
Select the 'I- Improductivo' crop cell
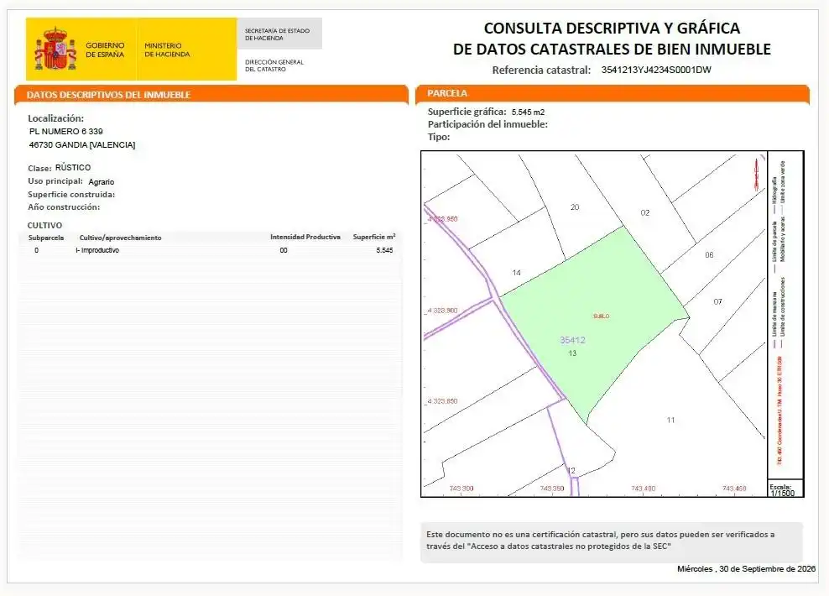tap(97, 250)
